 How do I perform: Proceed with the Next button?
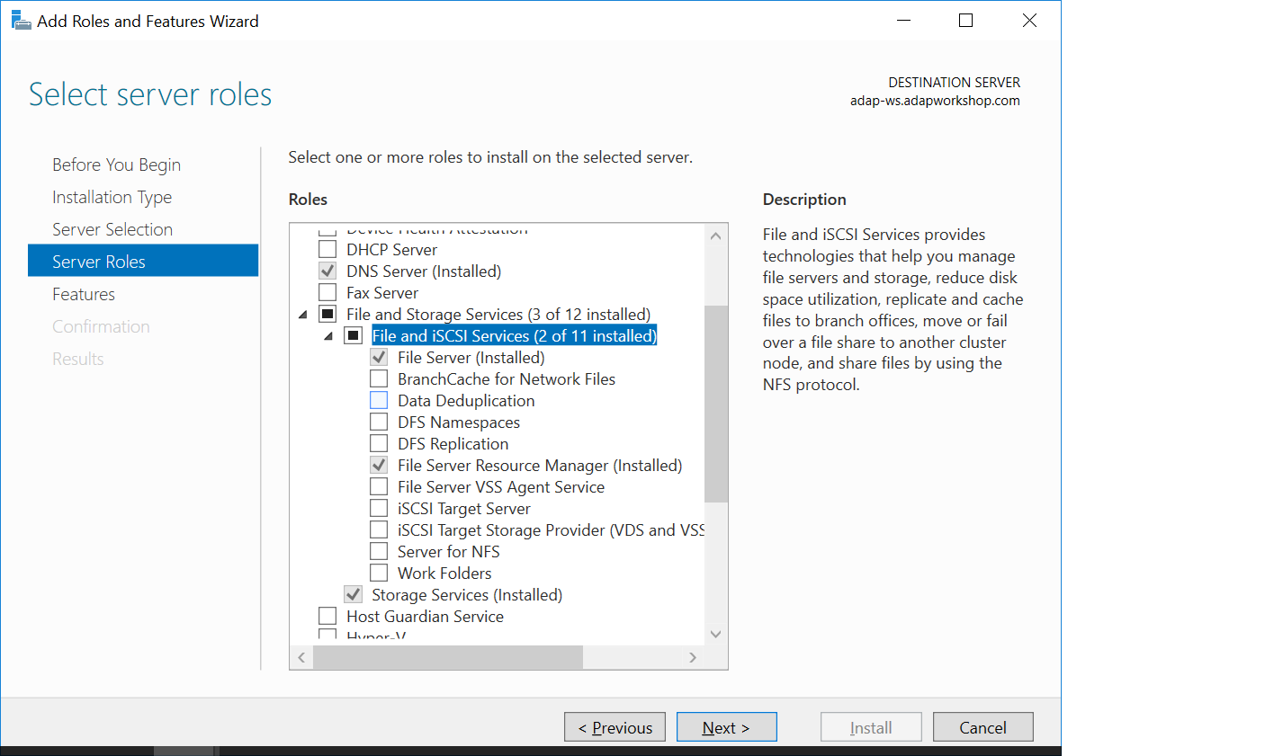pos(726,727)
